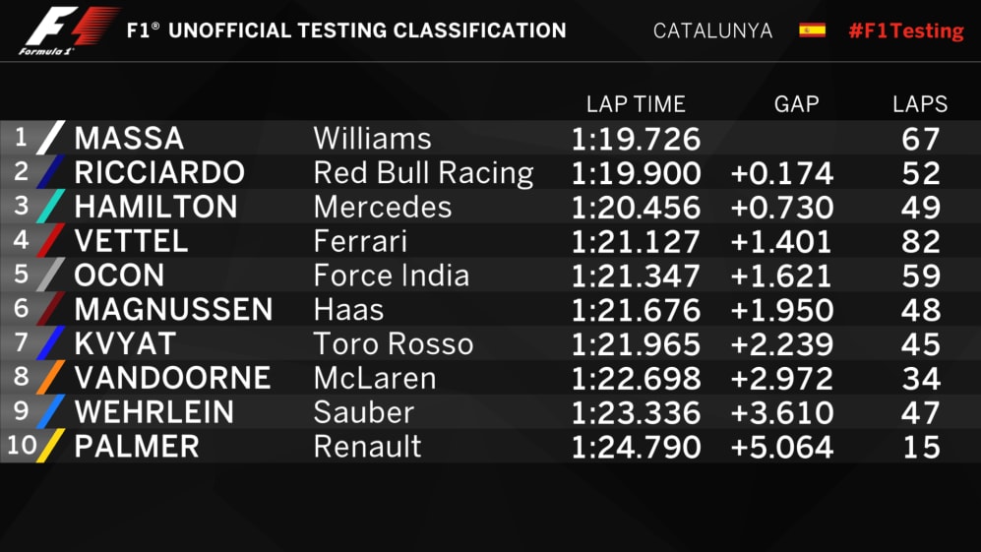Screen dimensions: 981x552
Task: Click Massa's white team color stripe
Action: (50, 138)
